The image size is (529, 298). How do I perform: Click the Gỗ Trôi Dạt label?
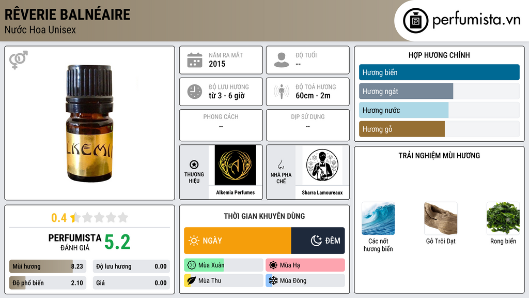pyautogui.click(x=441, y=241)
